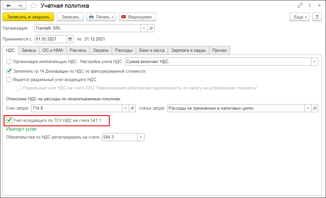Click the Применяется с date field
326x198 pixels.
click(x=51, y=39)
